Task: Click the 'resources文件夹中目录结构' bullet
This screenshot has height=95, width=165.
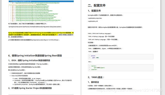Action: point(20,76)
